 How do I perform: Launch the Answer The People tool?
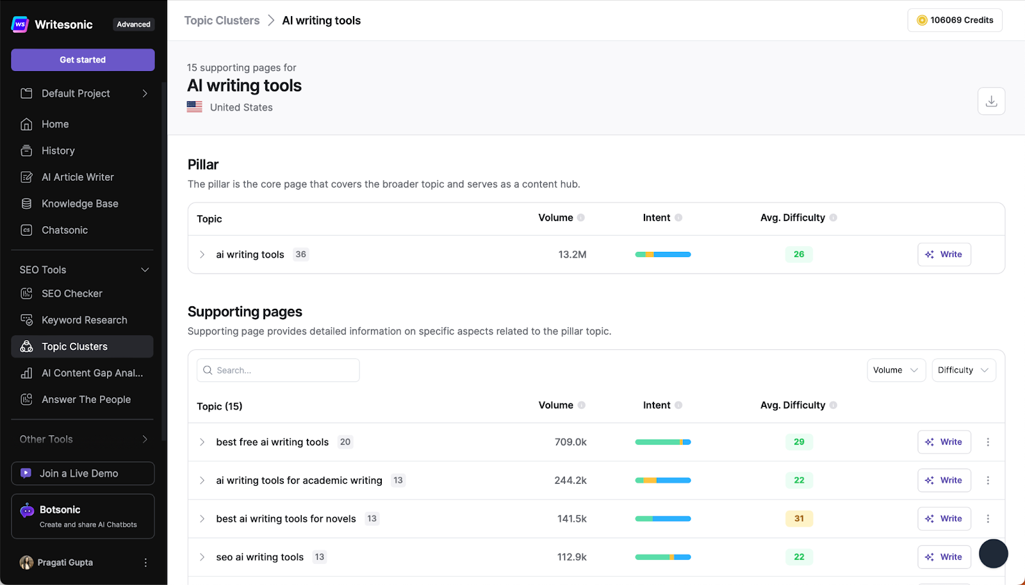coord(86,399)
